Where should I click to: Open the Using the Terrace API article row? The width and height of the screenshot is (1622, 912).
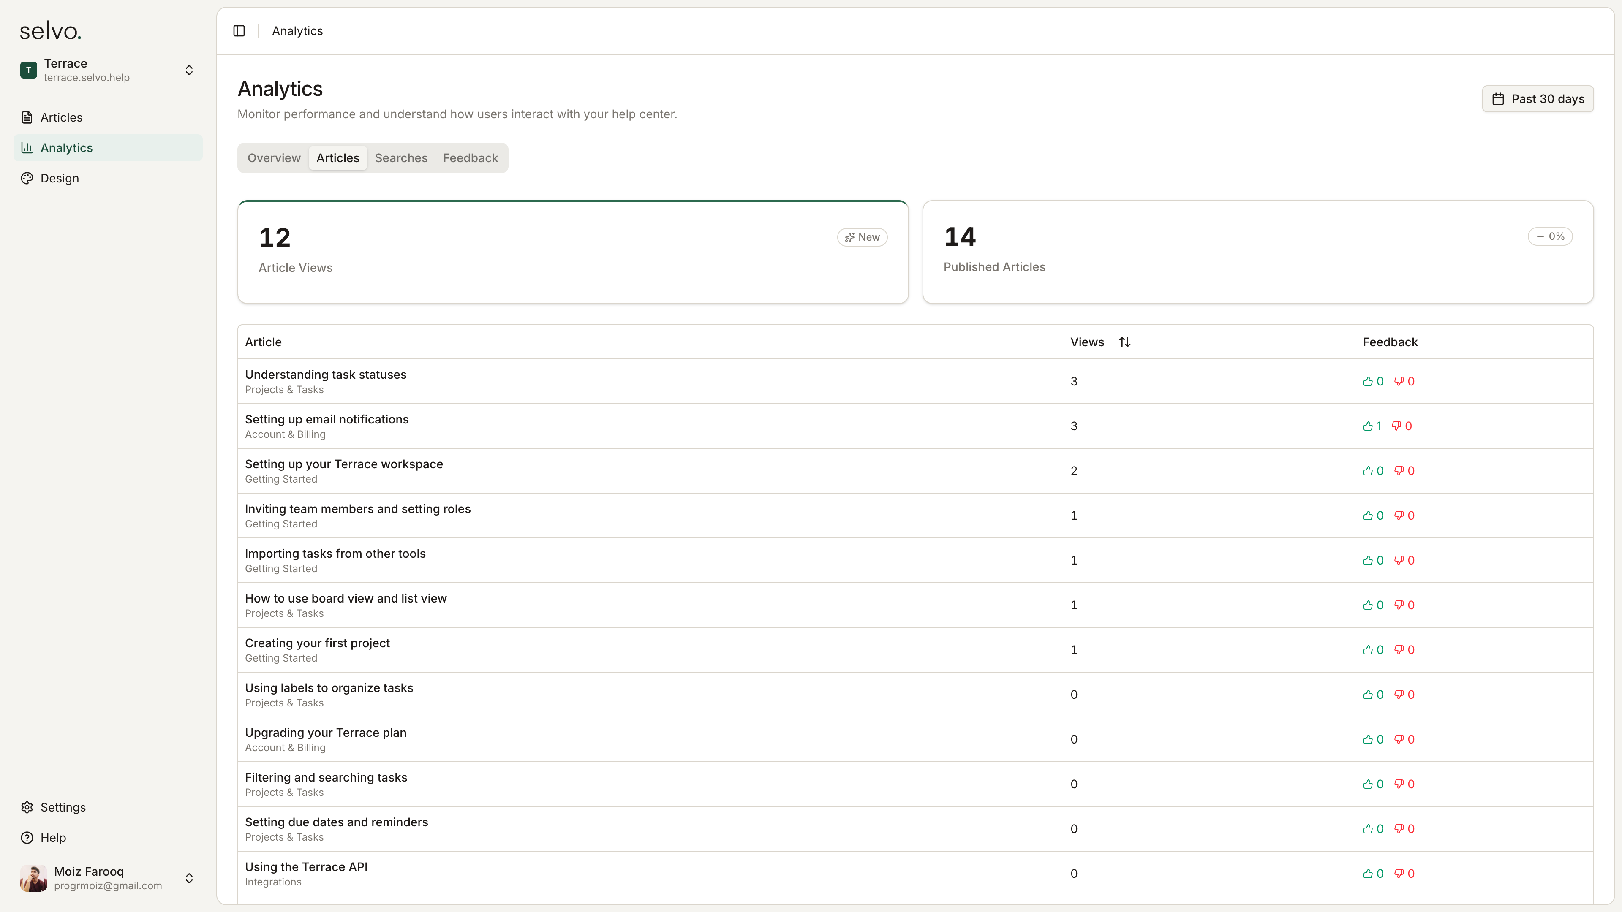tap(306, 867)
